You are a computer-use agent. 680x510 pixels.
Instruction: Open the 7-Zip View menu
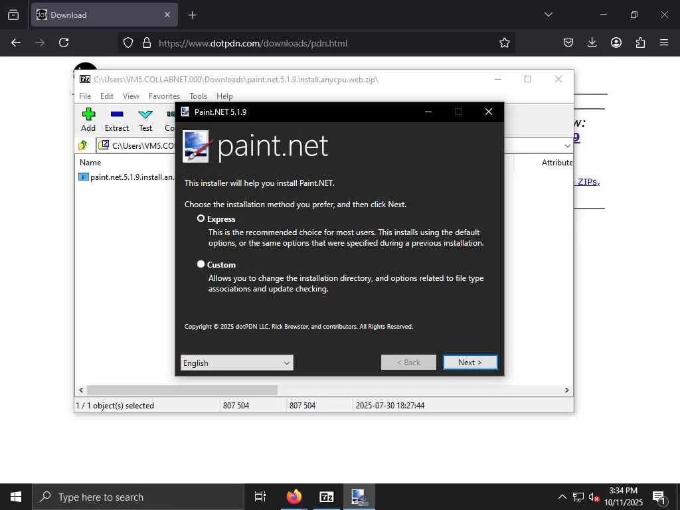(131, 96)
